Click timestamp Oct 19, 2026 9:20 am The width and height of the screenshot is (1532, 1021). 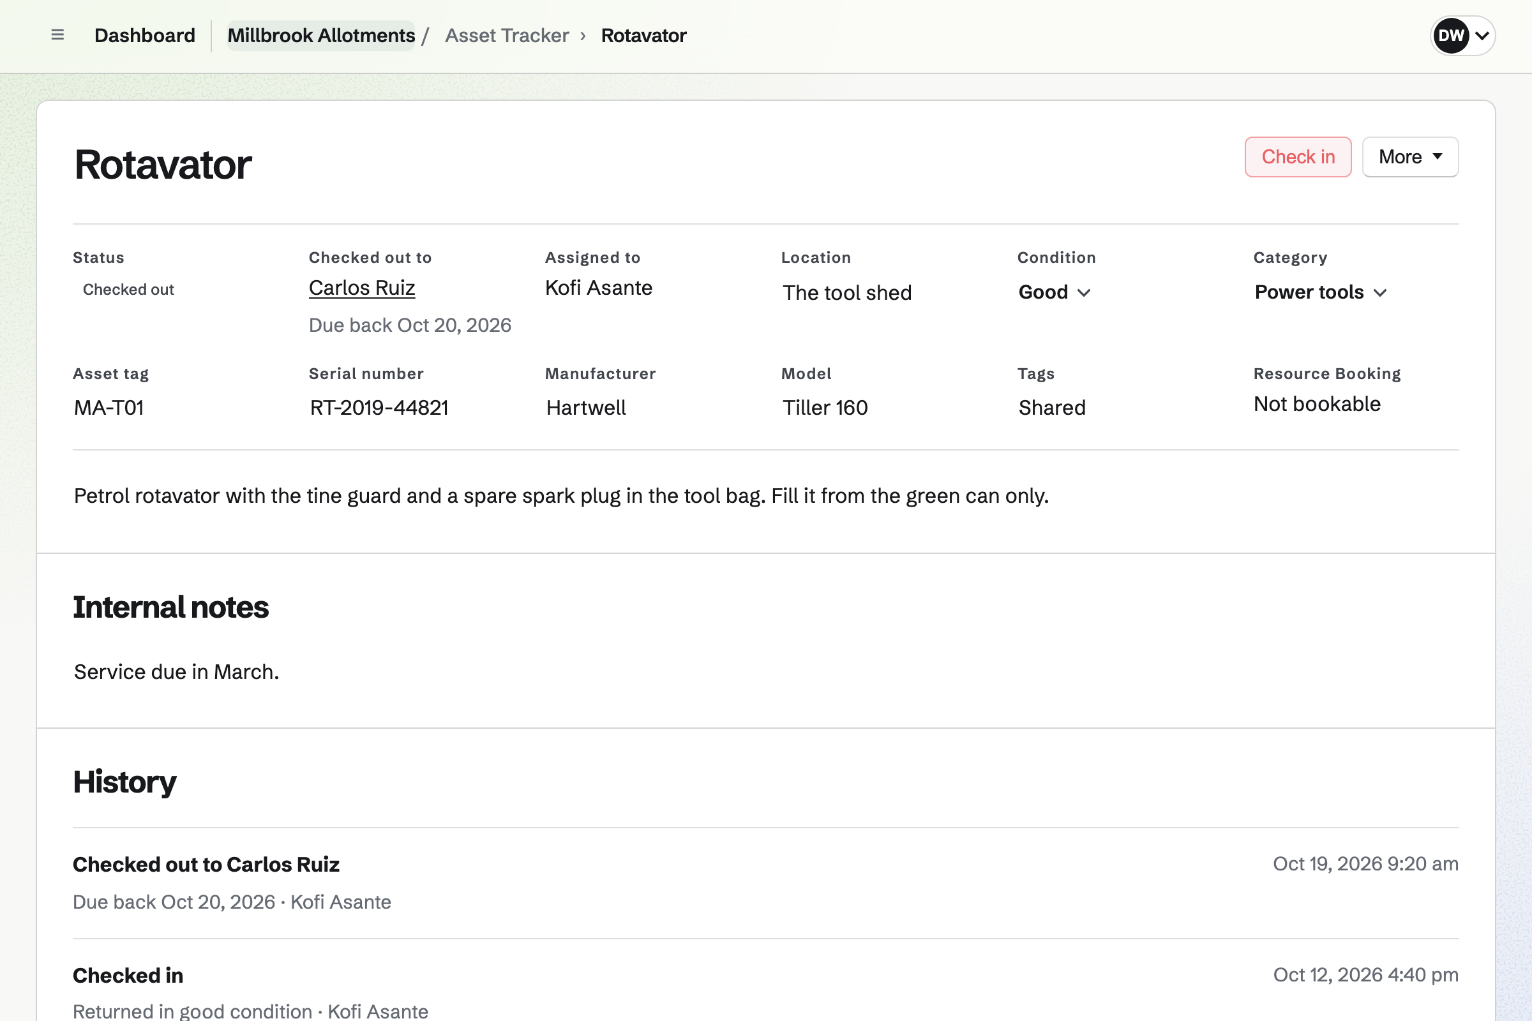click(1366, 864)
